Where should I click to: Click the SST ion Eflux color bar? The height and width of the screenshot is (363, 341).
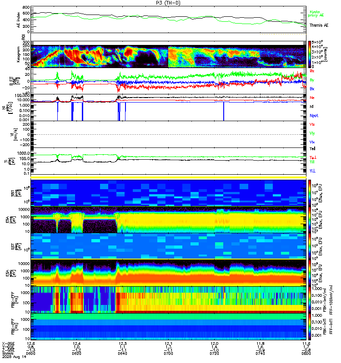coord(310,193)
